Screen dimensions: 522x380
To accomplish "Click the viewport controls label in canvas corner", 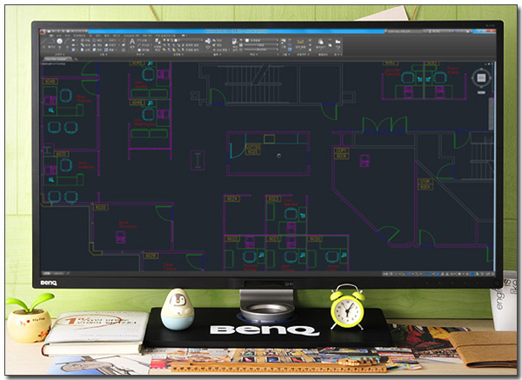I will pyautogui.click(x=53, y=63).
